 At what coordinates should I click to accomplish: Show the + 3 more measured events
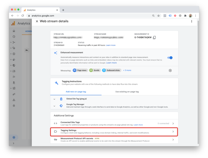(127, 70)
